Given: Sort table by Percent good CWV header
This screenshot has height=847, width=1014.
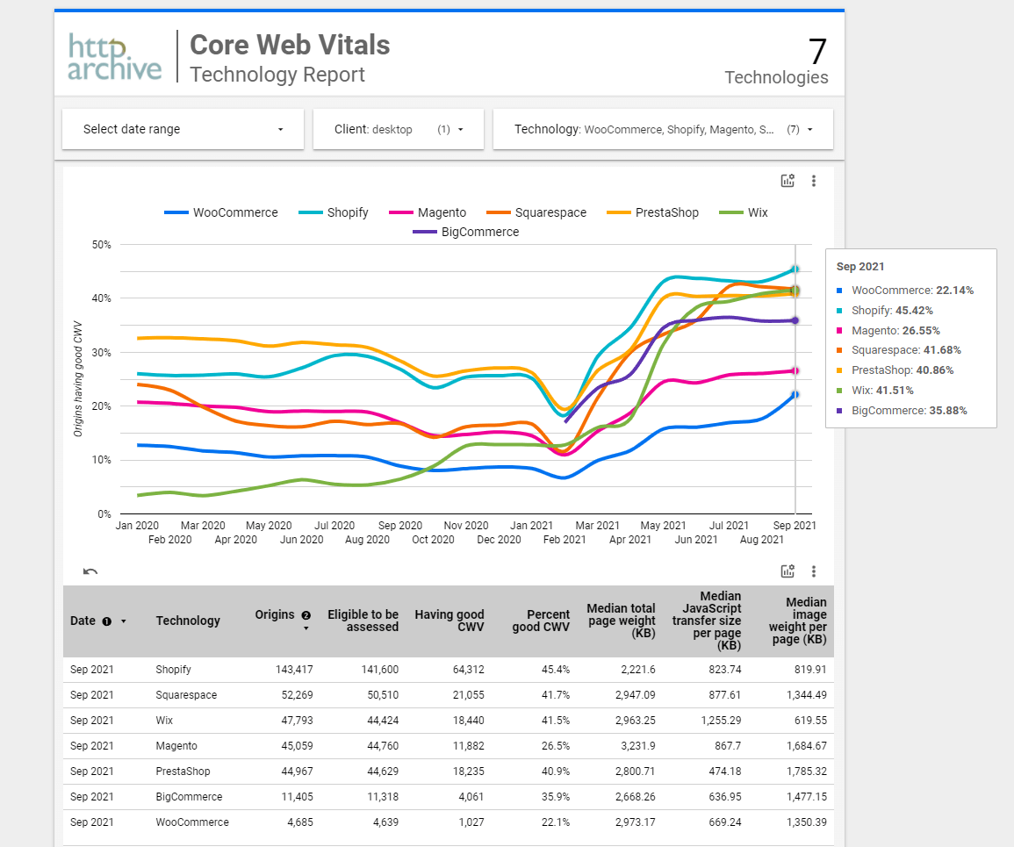Looking at the screenshot, I should coord(541,621).
